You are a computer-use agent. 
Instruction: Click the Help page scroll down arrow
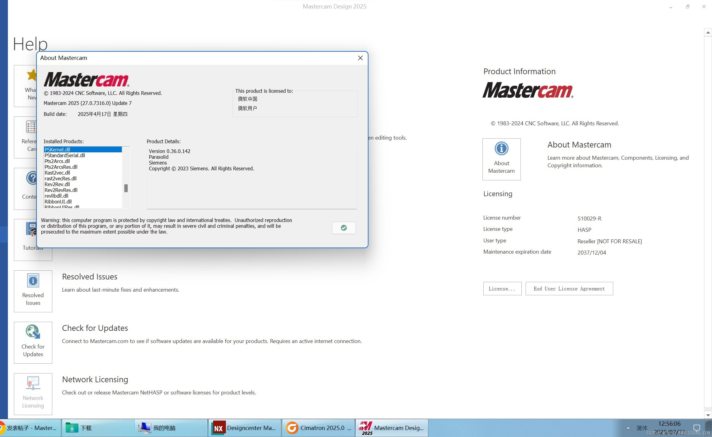click(708, 415)
